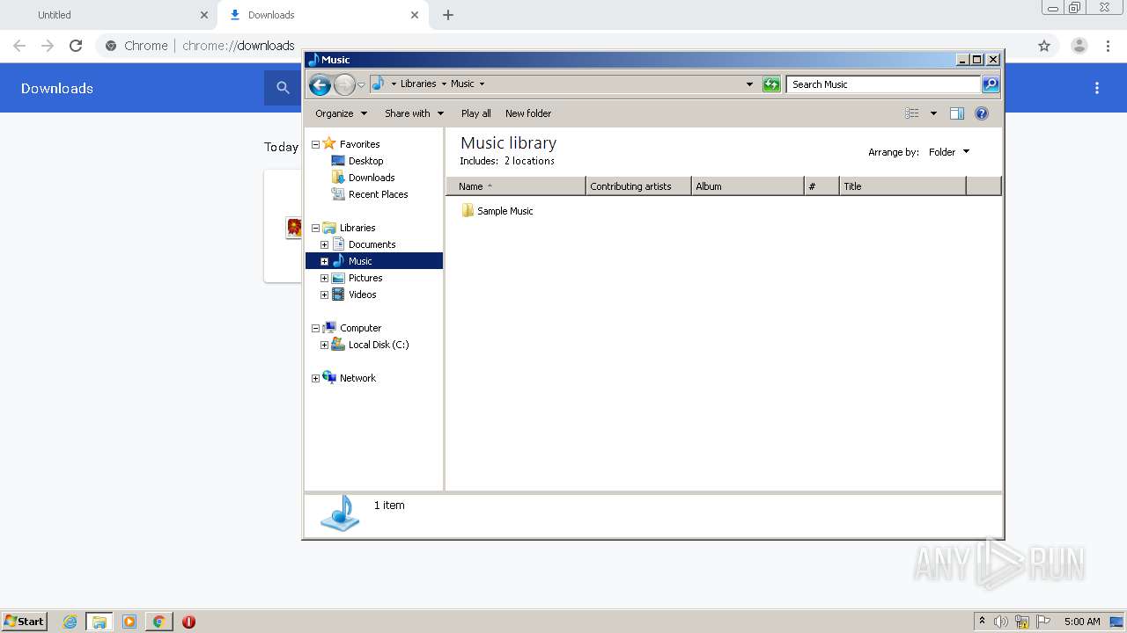Collapse the Libraries tree group
Image resolution: width=1127 pixels, height=633 pixels.
(x=315, y=228)
